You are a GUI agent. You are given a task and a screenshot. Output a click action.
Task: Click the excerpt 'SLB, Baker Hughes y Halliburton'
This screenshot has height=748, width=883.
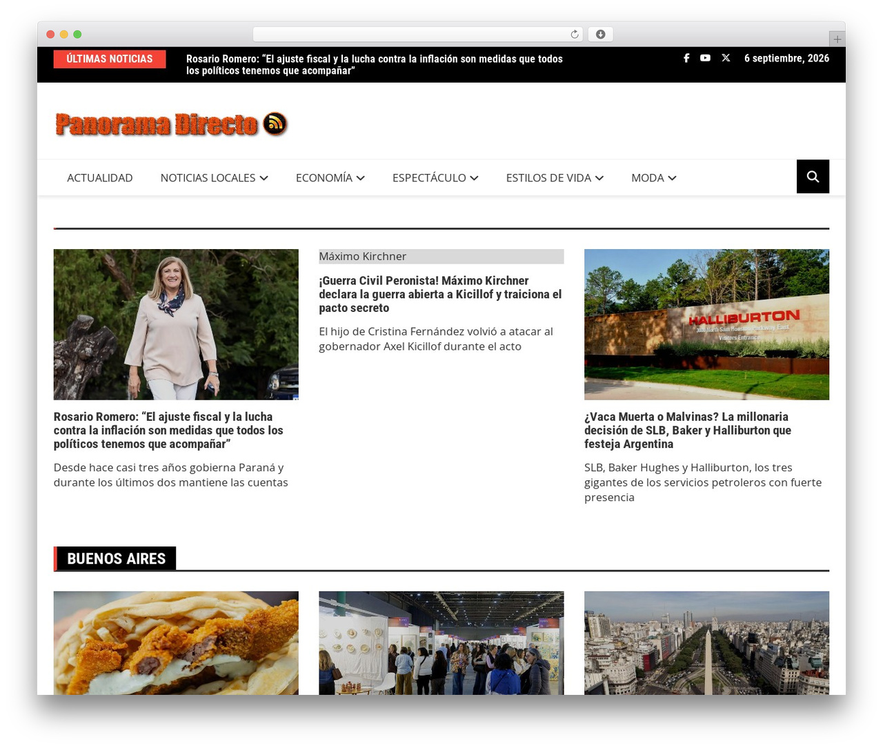click(x=703, y=482)
